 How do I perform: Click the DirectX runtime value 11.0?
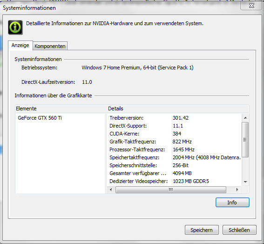87,82
